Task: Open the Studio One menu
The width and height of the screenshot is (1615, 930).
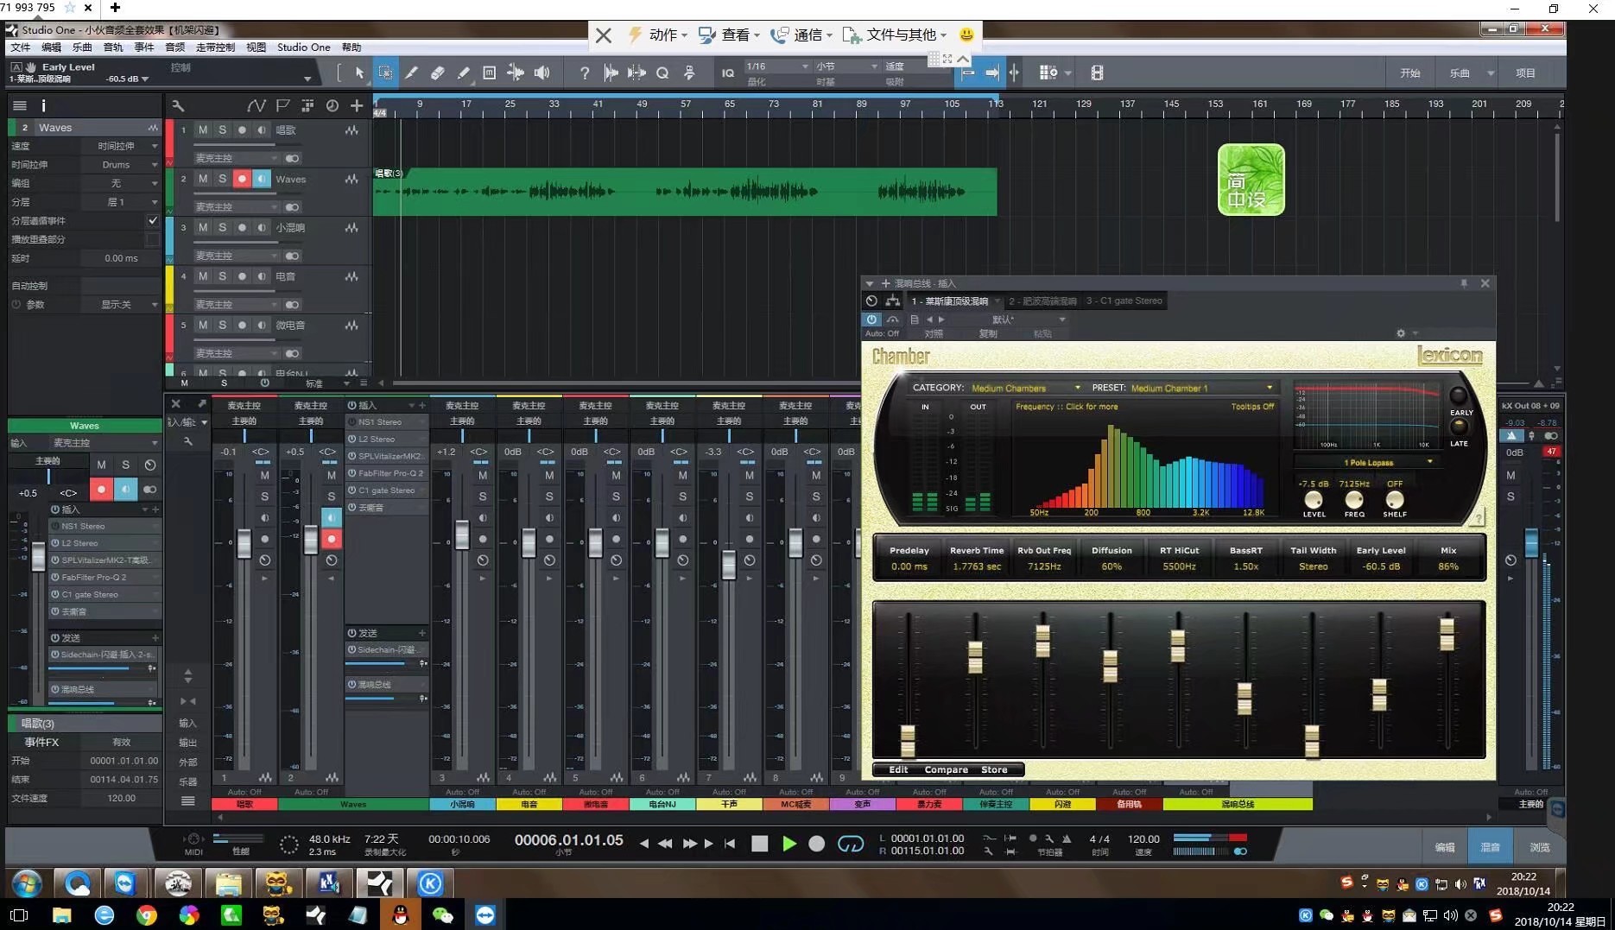Action: (x=303, y=47)
